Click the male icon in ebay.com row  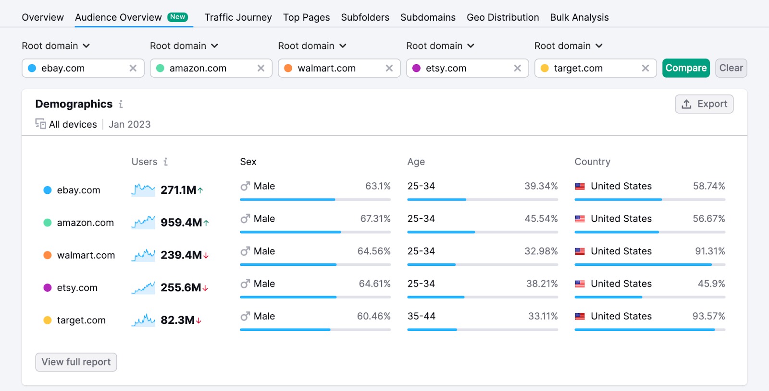coord(245,186)
